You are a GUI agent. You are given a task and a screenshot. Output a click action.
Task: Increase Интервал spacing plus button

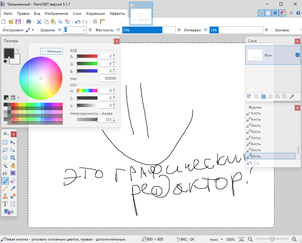point(267,30)
